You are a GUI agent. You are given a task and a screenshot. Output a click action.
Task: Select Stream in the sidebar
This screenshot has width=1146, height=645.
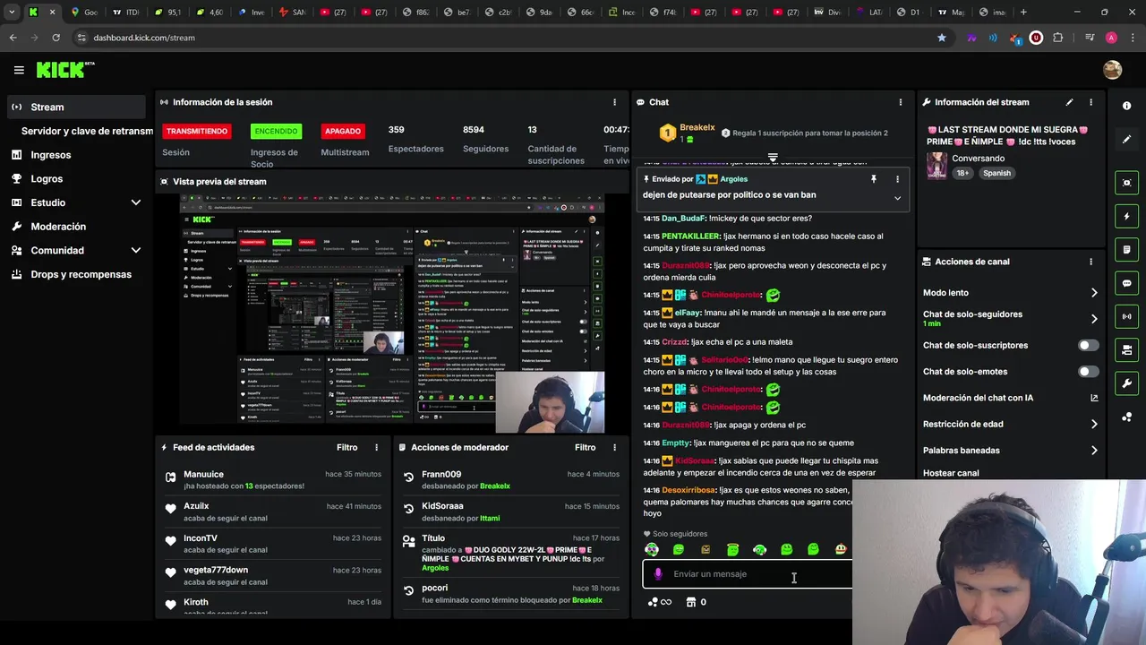tap(76, 107)
